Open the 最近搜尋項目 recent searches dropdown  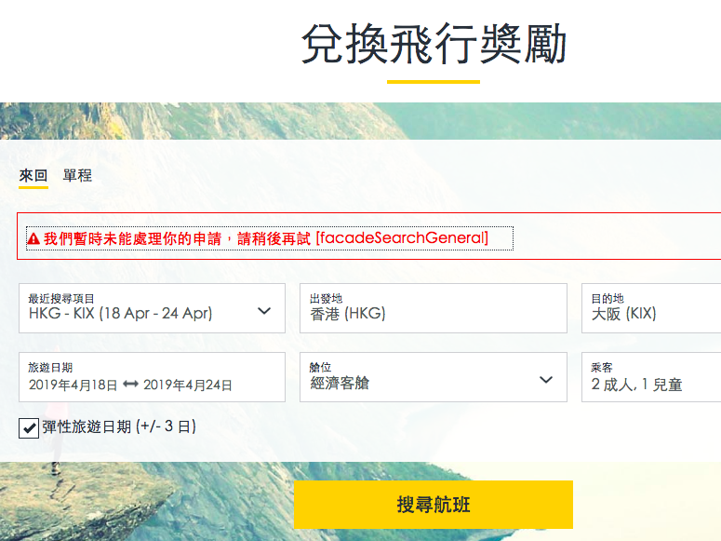tap(152, 308)
